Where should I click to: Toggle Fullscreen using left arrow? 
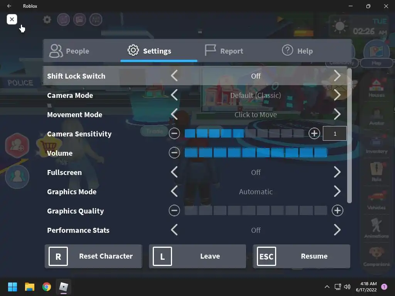(174, 172)
